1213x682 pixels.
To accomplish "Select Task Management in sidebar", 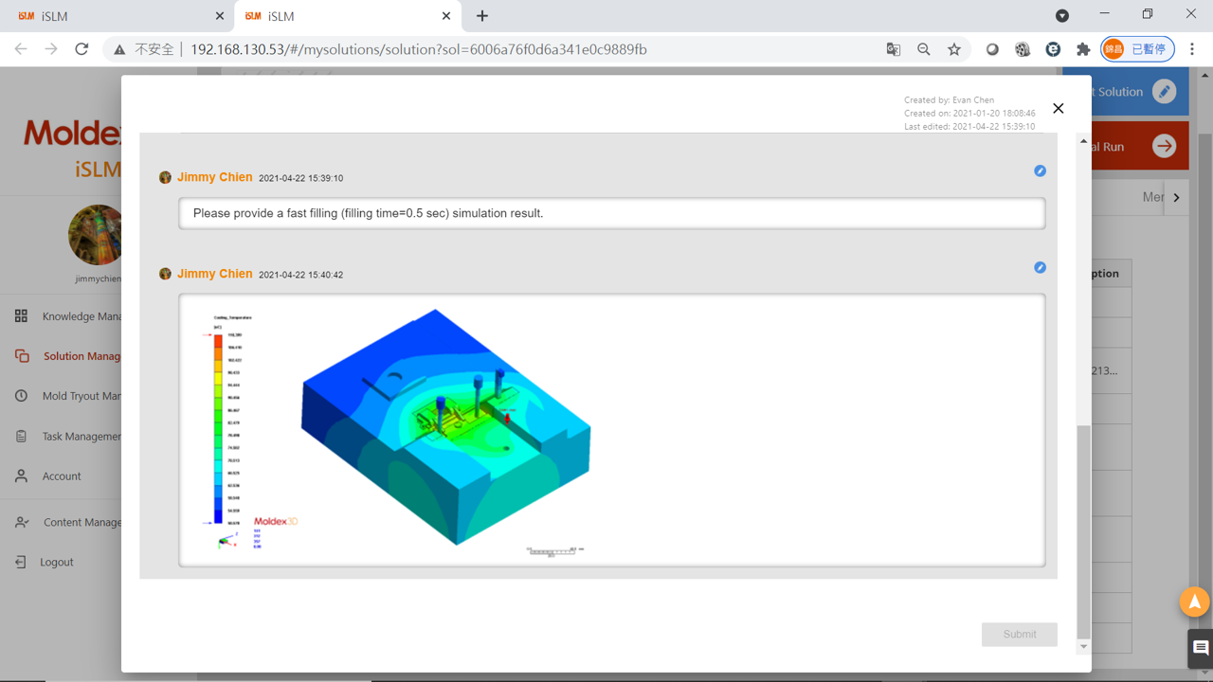I will (81, 437).
